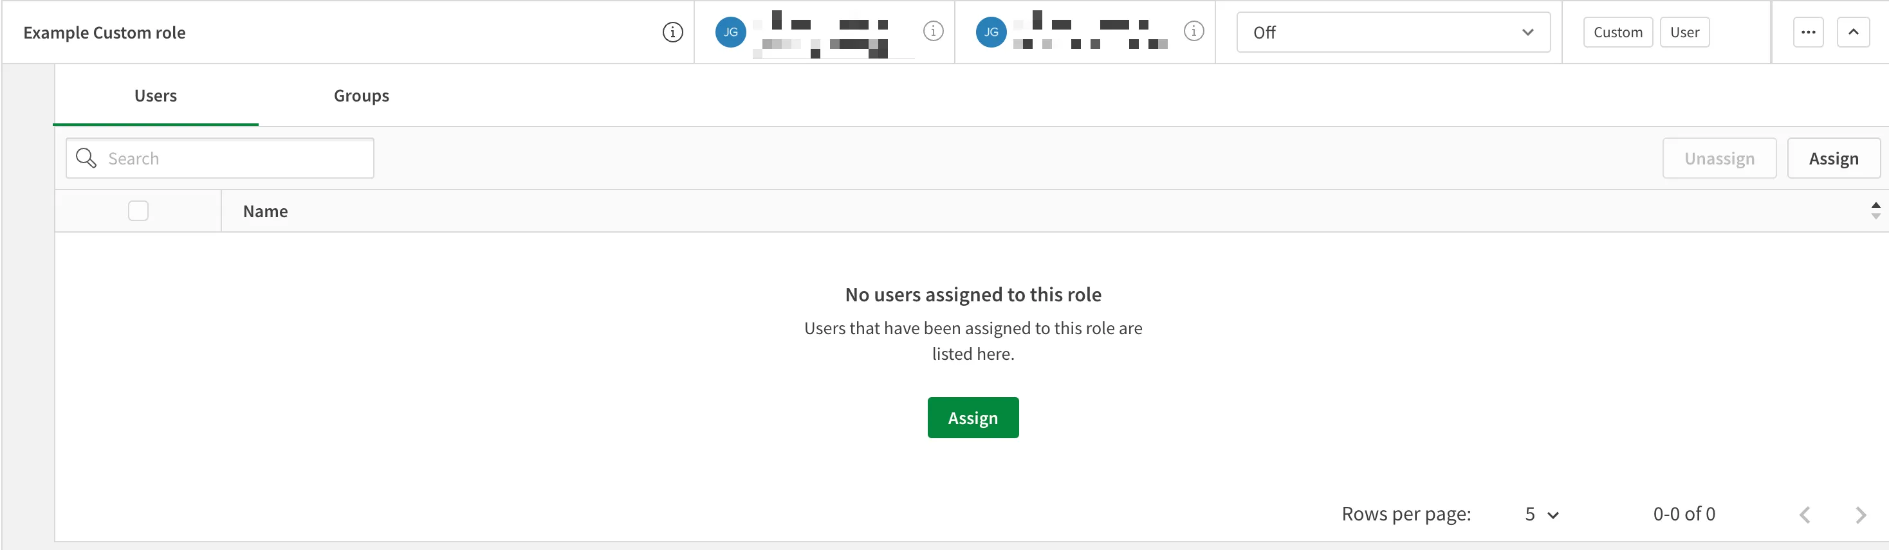The width and height of the screenshot is (1889, 550).
Task: Click inside the Search field
Action: click(x=220, y=157)
